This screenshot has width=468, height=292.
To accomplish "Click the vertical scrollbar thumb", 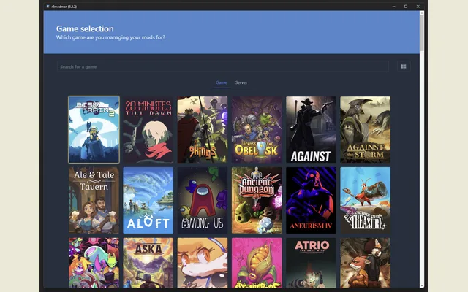I will 422,33.
